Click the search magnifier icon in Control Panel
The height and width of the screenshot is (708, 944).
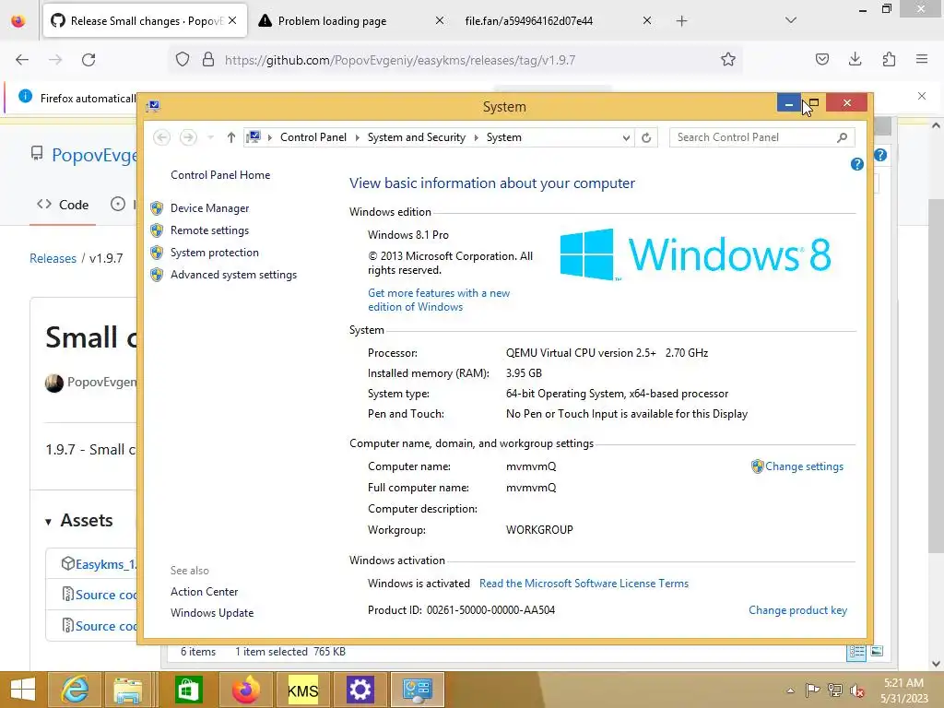coord(843,138)
